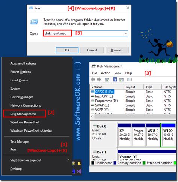Click the drive icon beside Programme (D:)
This screenshot has width=178, height=182.
point(93,101)
